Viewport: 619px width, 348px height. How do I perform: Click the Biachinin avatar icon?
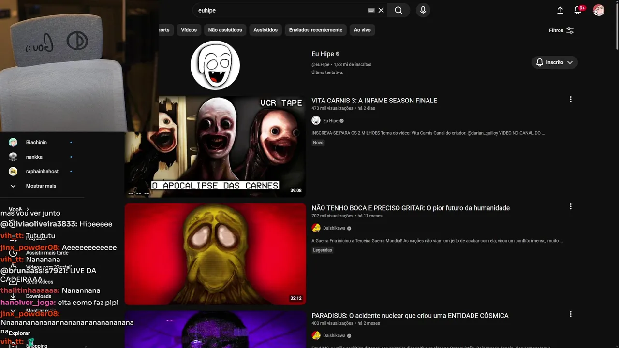pos(13,142)
